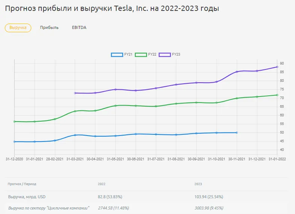Click x-axis label 30-06-2021
This screenshot has width=295, height=214.
click(x=135, y=159)
